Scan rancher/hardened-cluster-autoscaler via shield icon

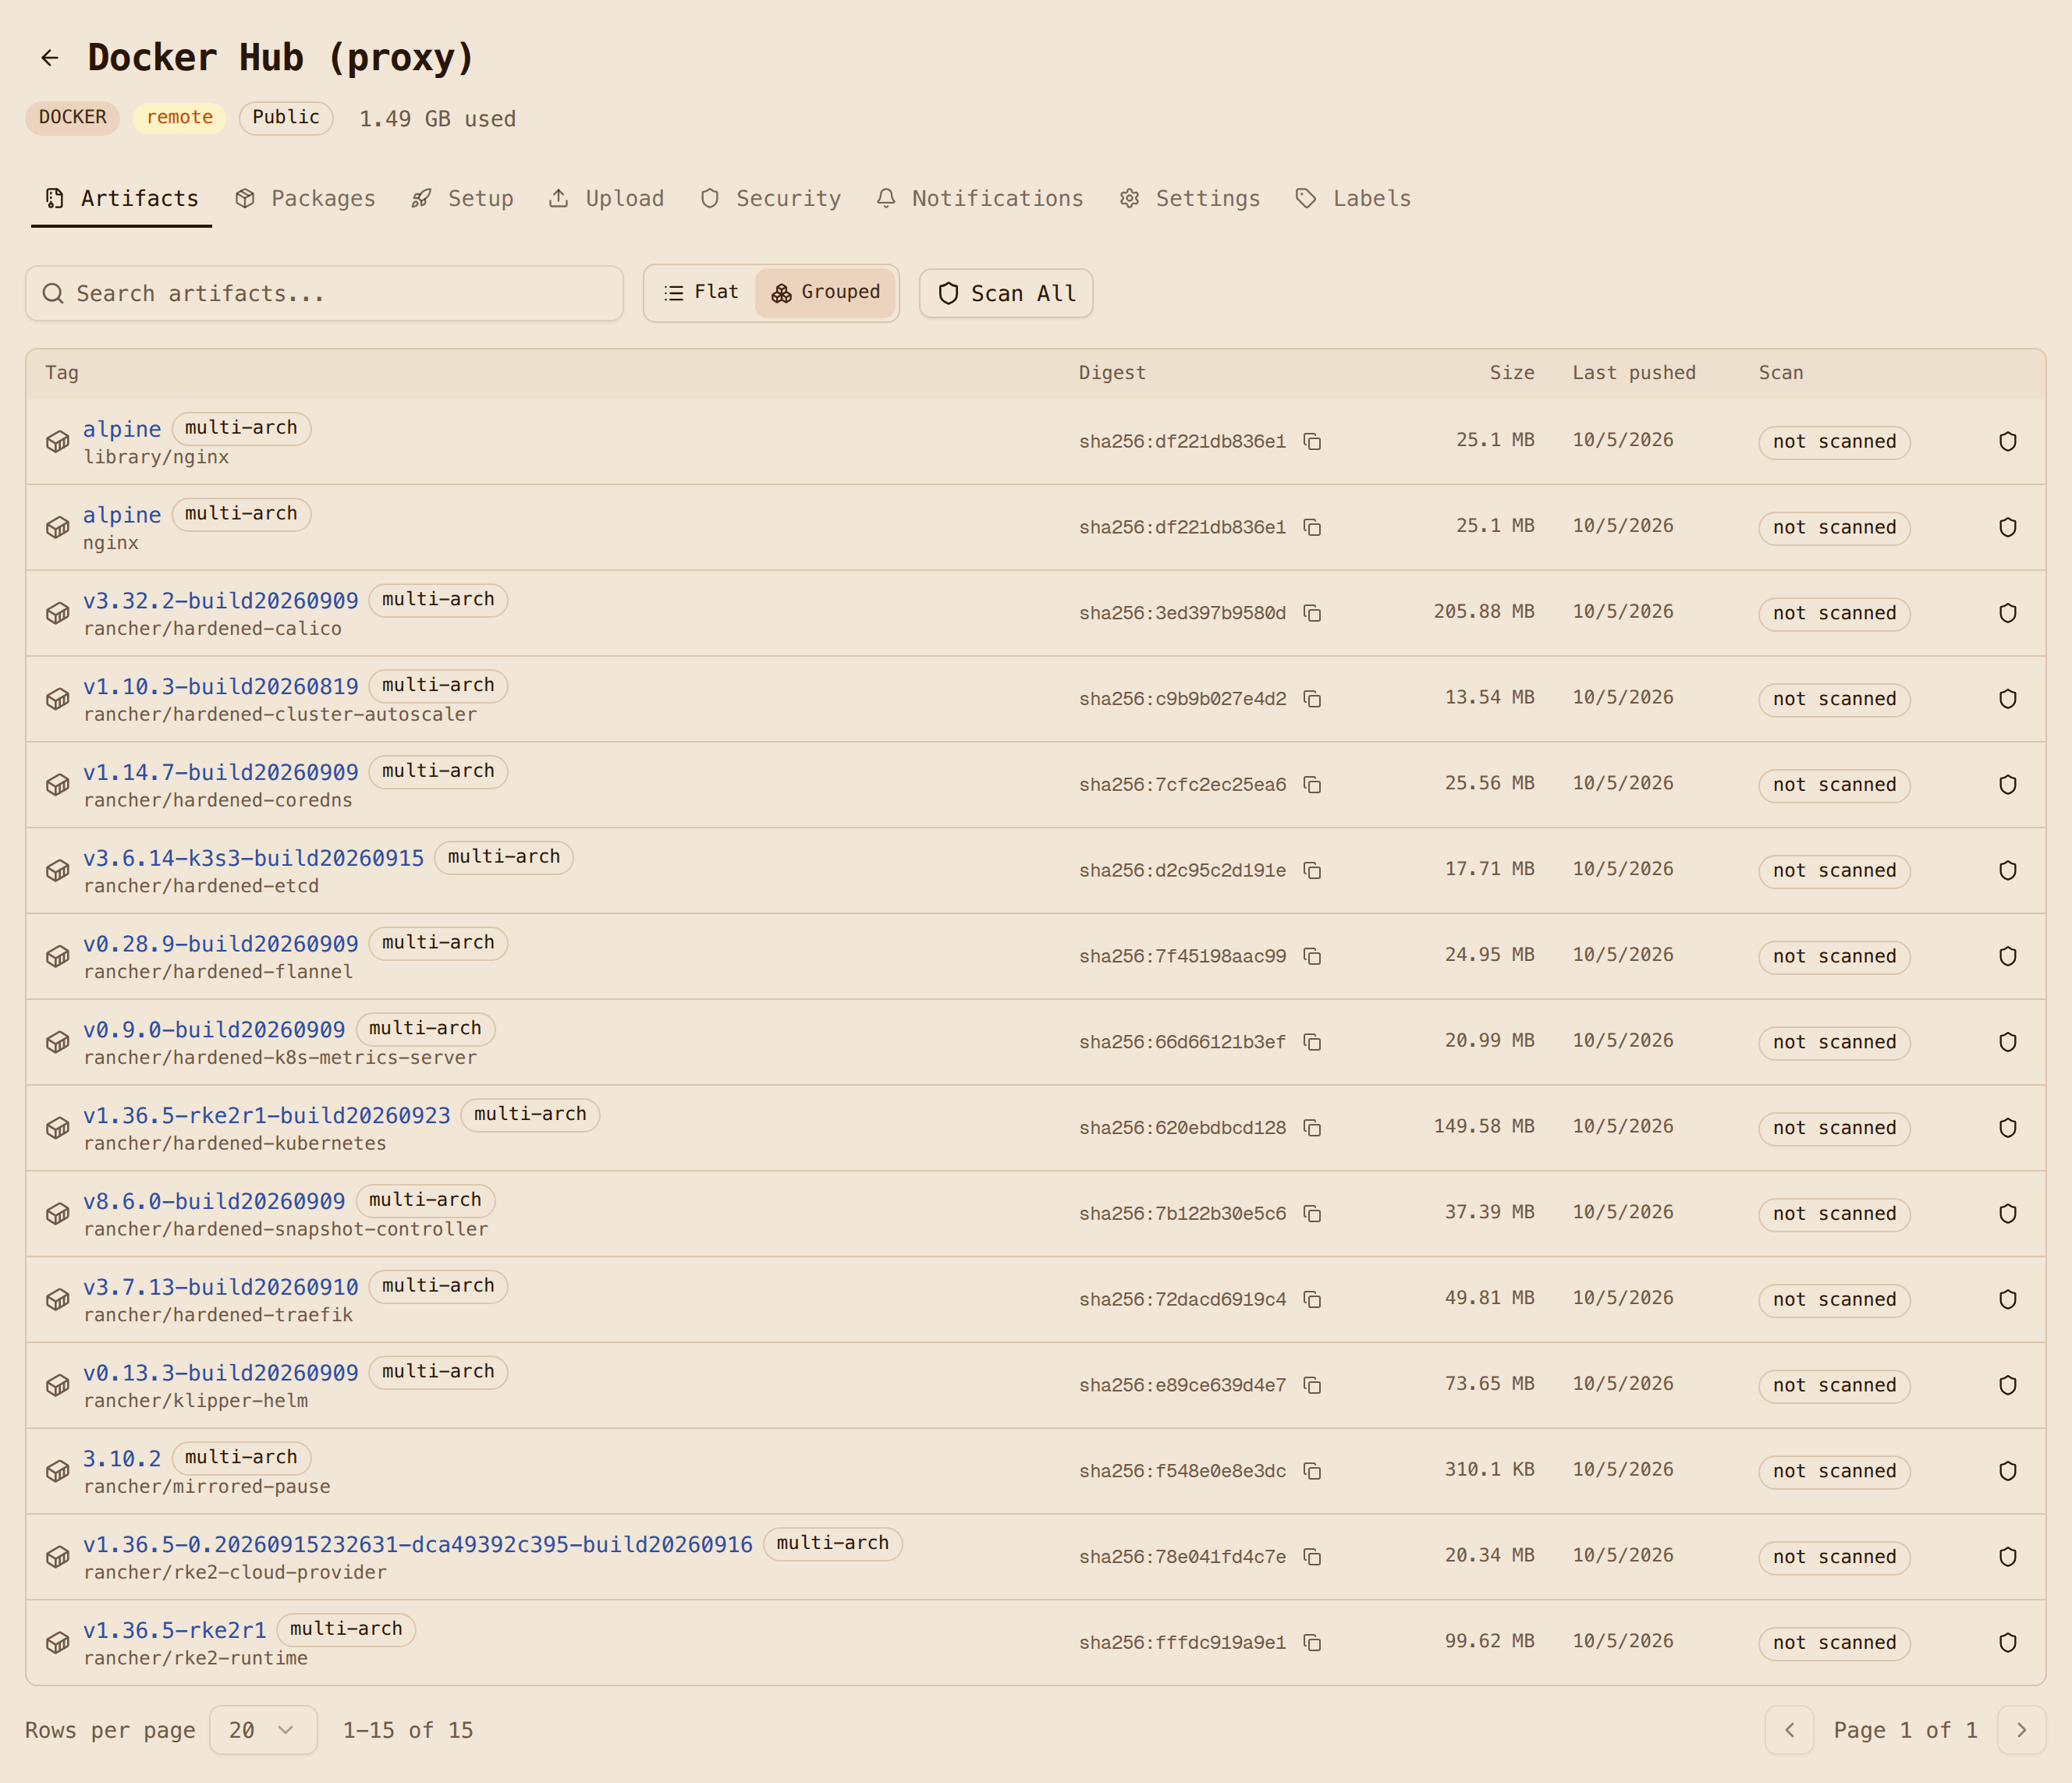2007,699
